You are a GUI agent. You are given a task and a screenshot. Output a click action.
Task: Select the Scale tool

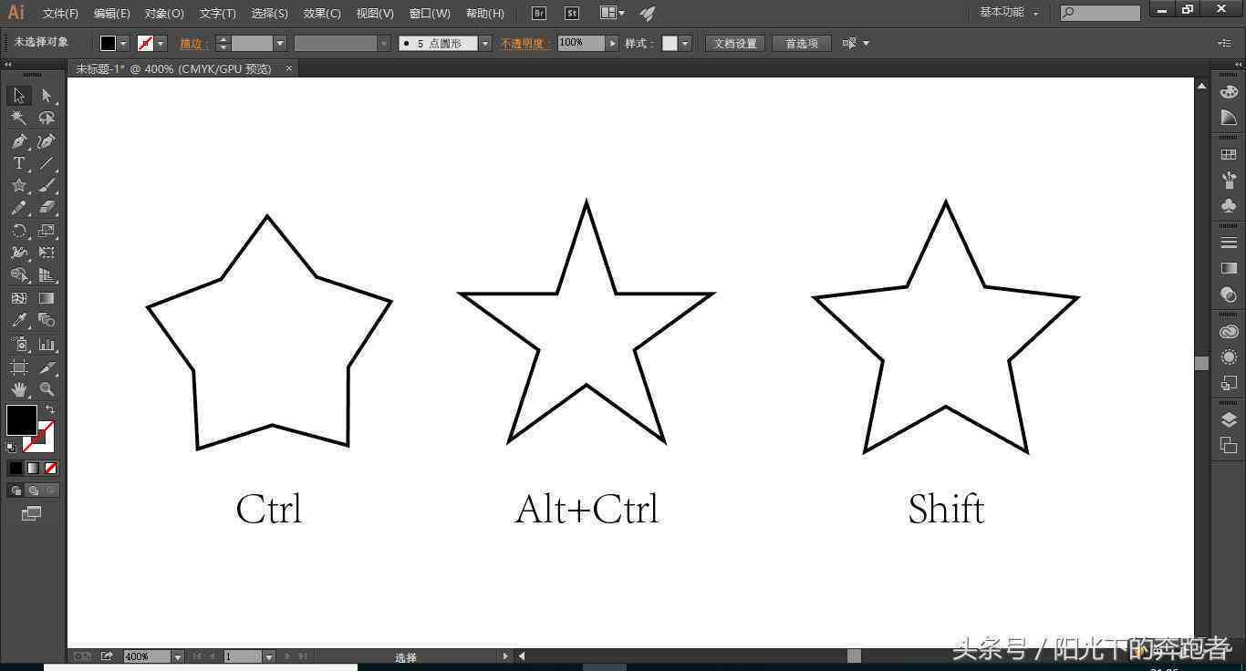point(47,231)
